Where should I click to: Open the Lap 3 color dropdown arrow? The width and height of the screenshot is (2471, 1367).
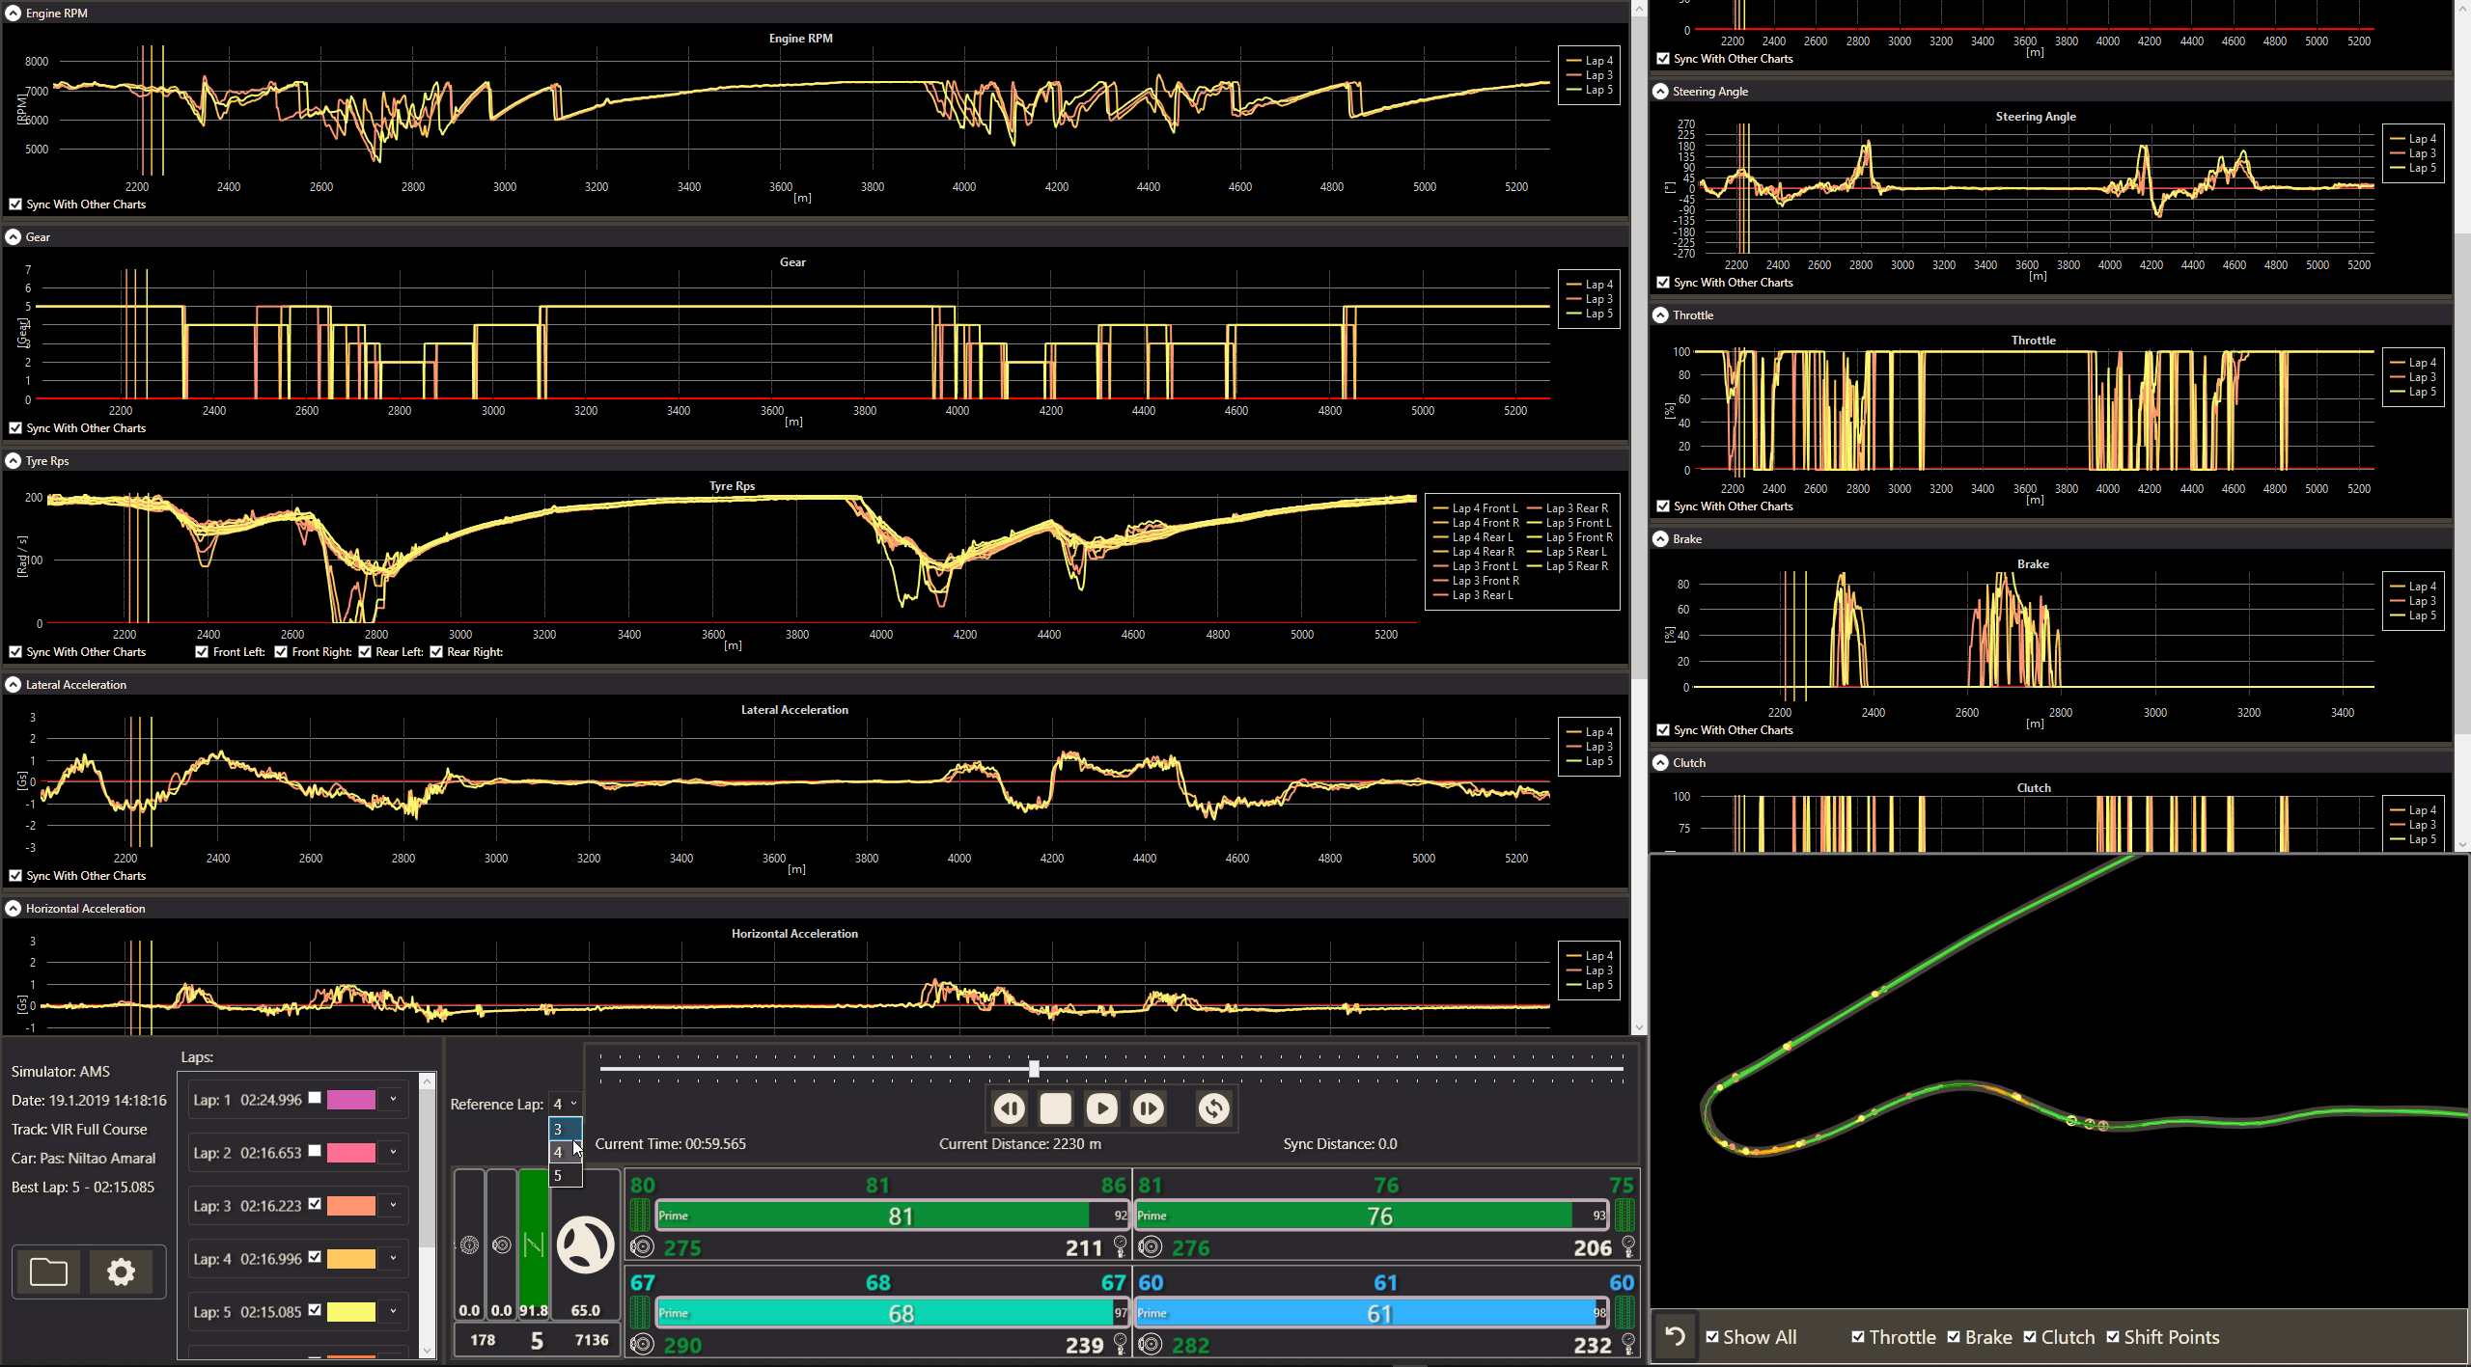tap(393, 1205)
